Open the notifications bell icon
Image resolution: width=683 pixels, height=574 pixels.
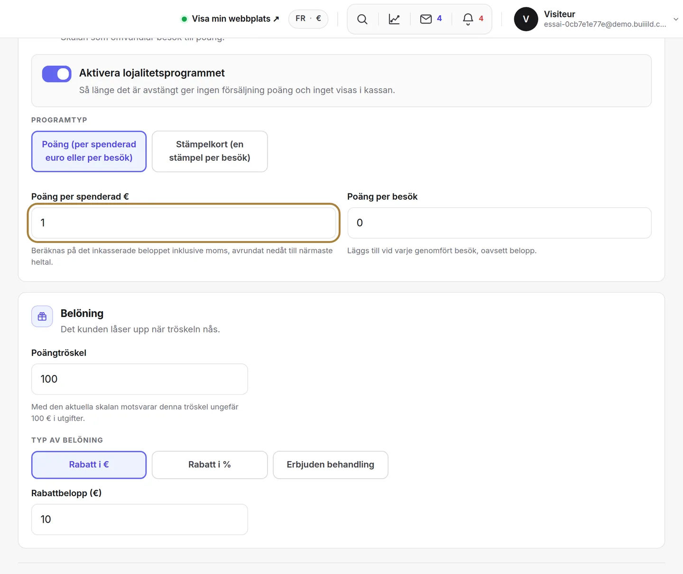tap(468, 19)
